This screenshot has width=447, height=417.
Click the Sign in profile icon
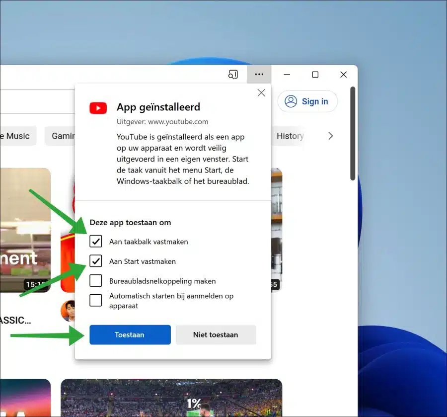click(291, 101)
